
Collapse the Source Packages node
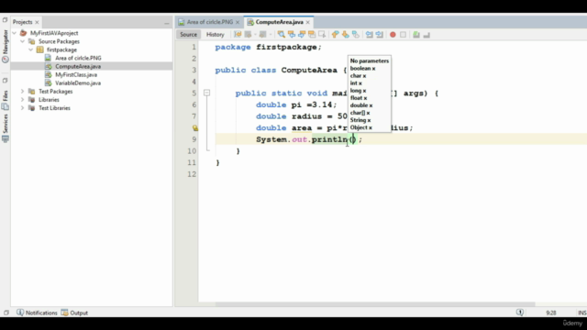22,41
